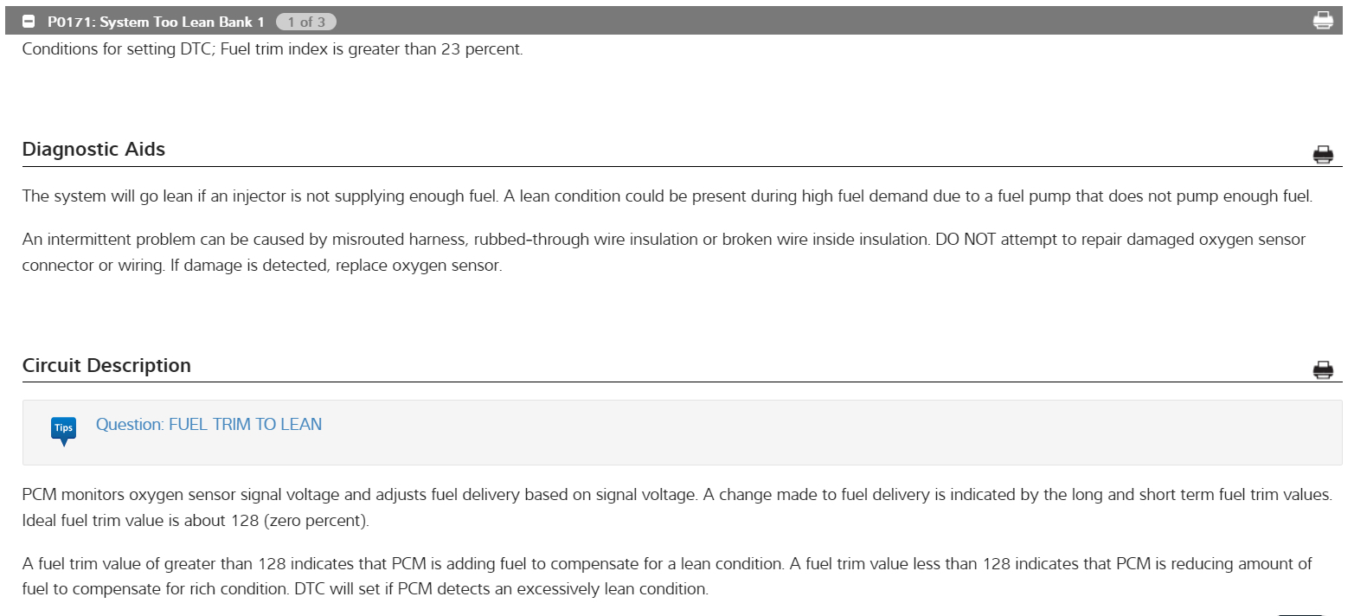Collapse the P0171 section with minus icon
The image size is (1354, 616).
pos(29,22)
